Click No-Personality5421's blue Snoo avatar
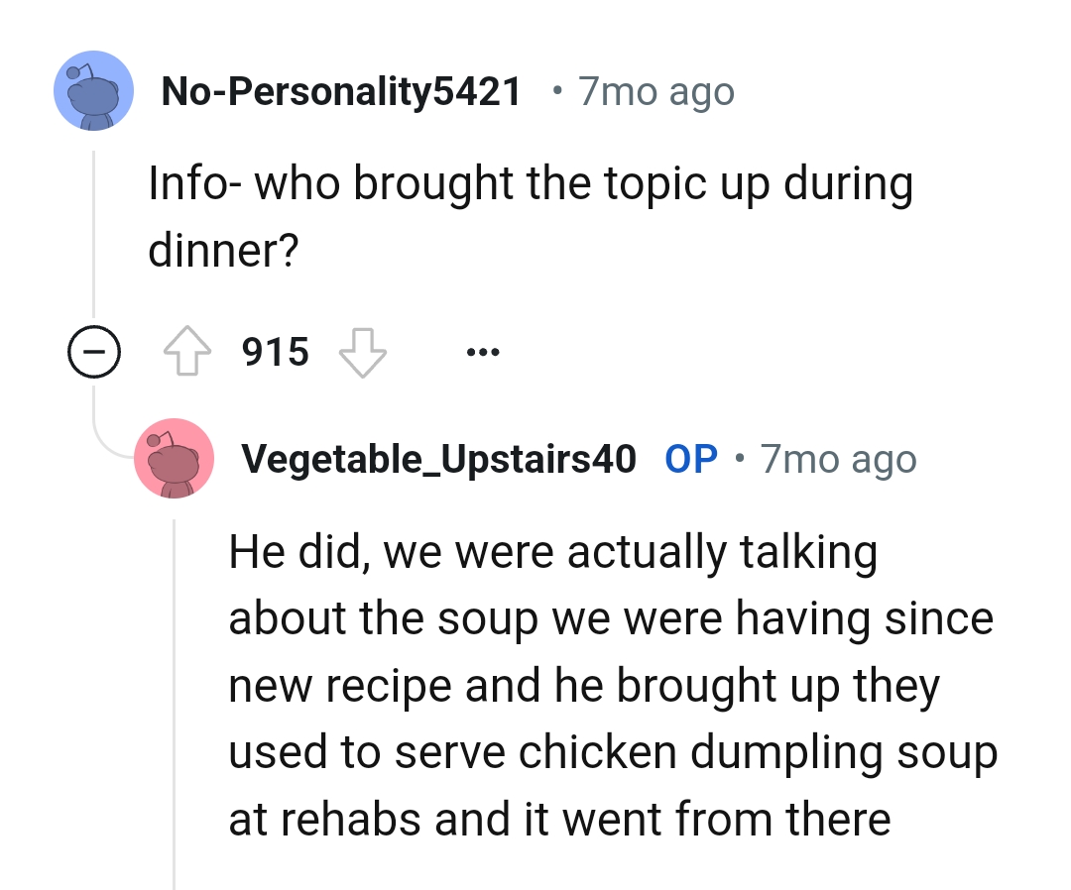The image size is (1071, 890). 92,90
